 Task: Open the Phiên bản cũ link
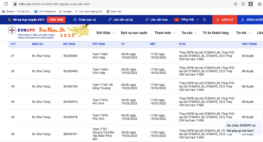point(84,20)
